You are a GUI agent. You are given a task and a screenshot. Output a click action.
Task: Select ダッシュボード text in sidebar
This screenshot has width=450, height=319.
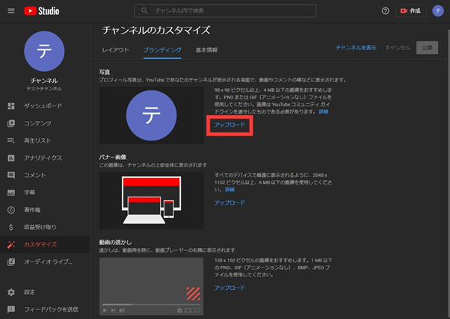click(x=43, y=106)
